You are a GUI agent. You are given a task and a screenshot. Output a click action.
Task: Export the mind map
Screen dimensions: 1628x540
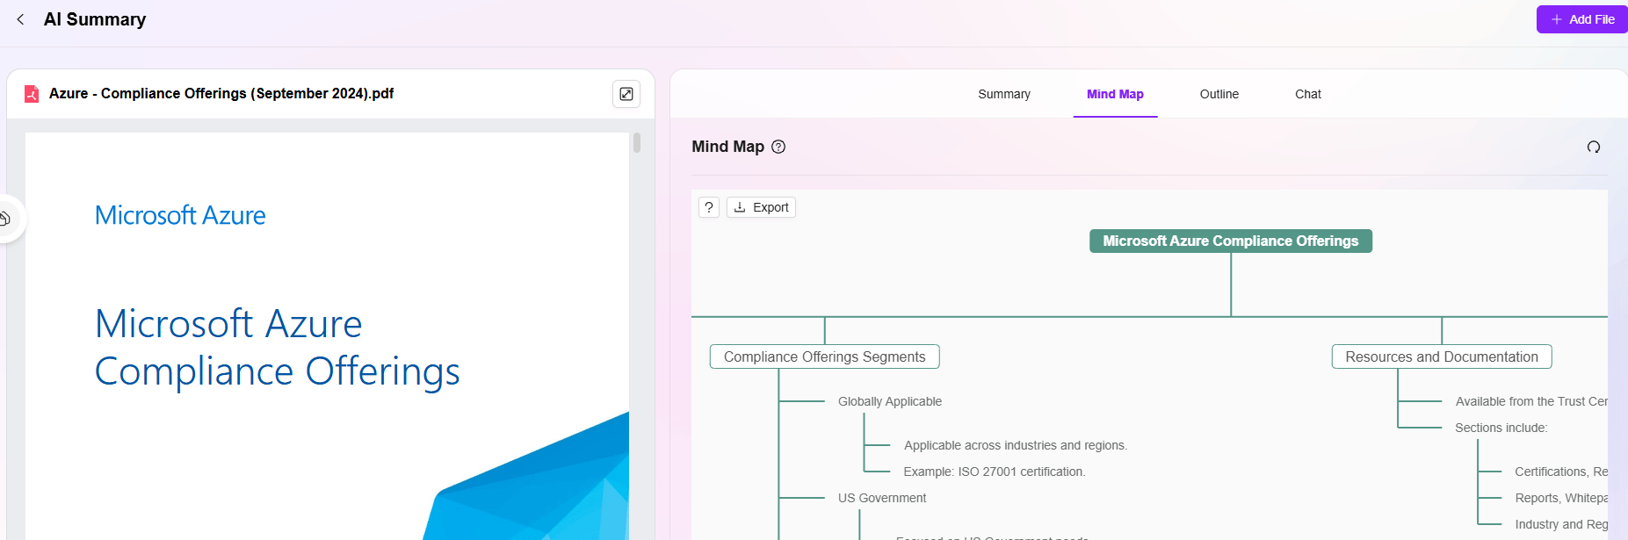(761, 207)
